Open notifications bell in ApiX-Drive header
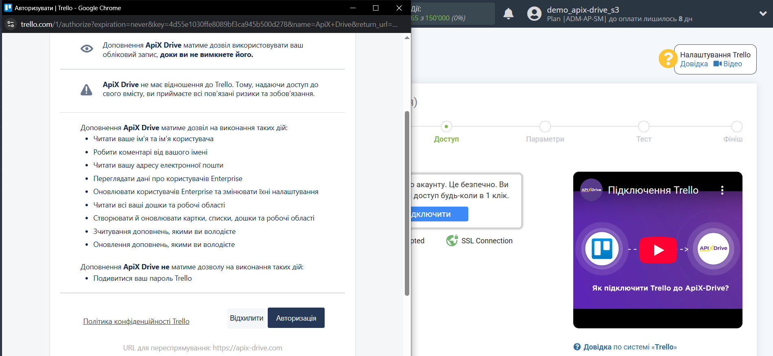Viewport: 773px width, 356px height. pos(509,14)
